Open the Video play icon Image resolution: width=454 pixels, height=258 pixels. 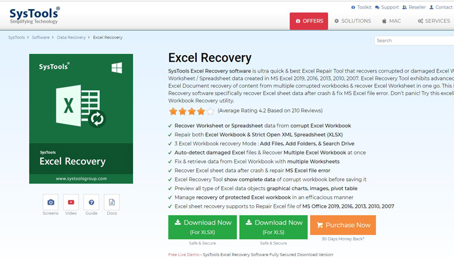tap(71, 202)
